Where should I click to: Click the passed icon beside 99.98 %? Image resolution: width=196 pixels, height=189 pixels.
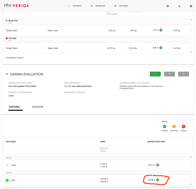(x=158, y=180)
